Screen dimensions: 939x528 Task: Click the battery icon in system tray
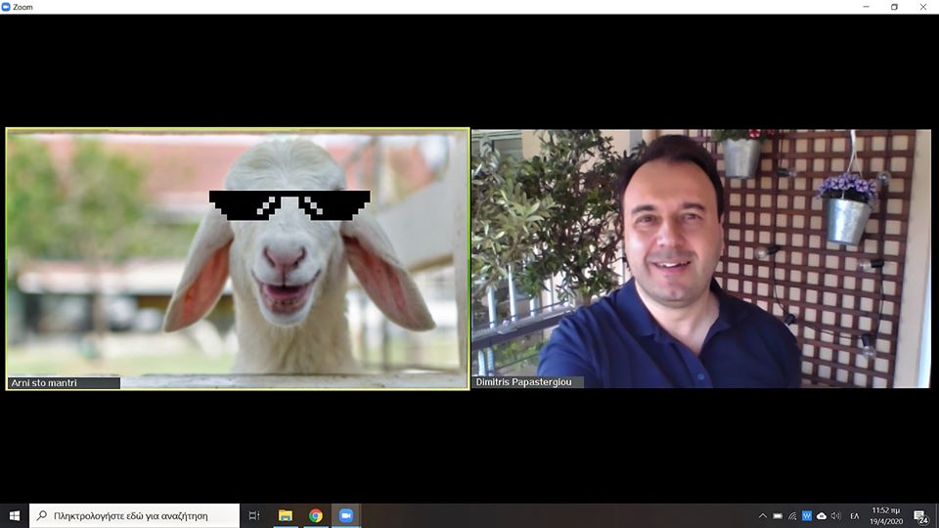[778, 515]
